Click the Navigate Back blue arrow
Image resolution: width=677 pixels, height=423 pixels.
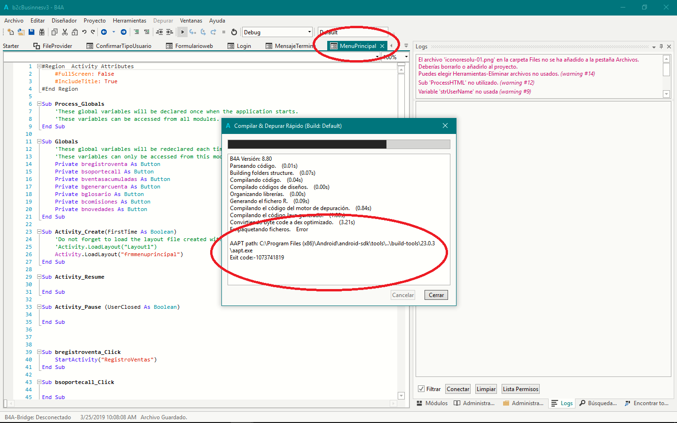(104, 32)
